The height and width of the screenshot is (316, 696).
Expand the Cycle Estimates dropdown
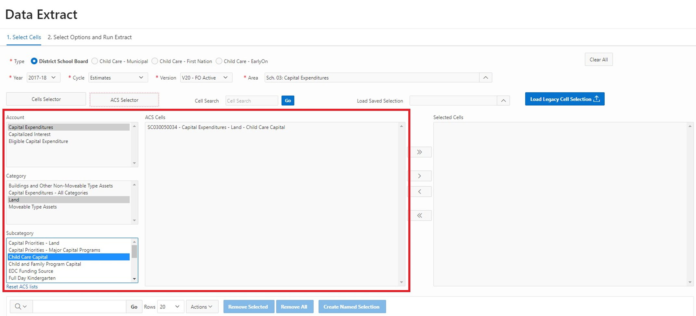[x=118, y=78]
